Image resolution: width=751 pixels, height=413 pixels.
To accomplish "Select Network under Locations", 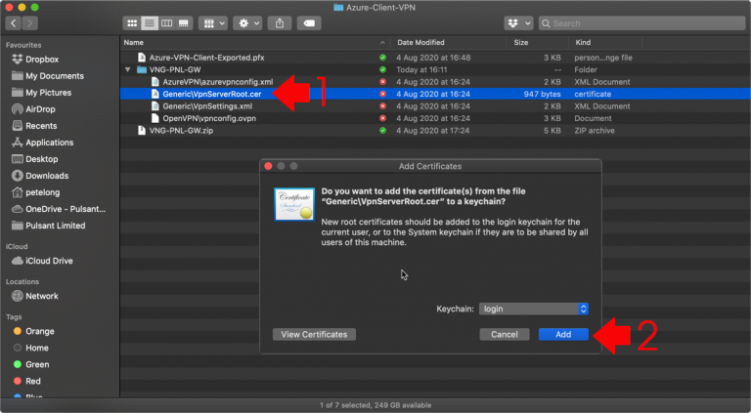I will [x=35, y=296].
